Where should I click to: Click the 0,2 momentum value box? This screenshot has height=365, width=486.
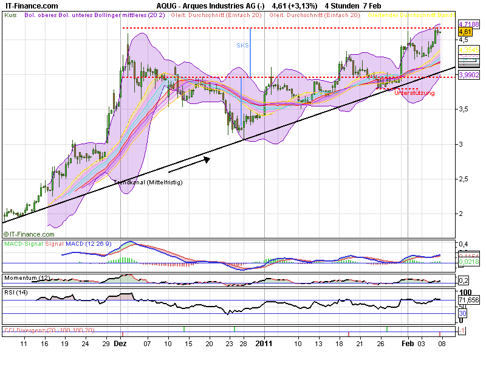(x=463, y=281)
